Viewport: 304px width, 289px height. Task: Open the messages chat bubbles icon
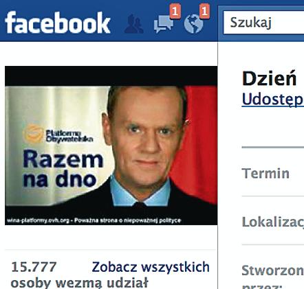[x=164, y=24]
